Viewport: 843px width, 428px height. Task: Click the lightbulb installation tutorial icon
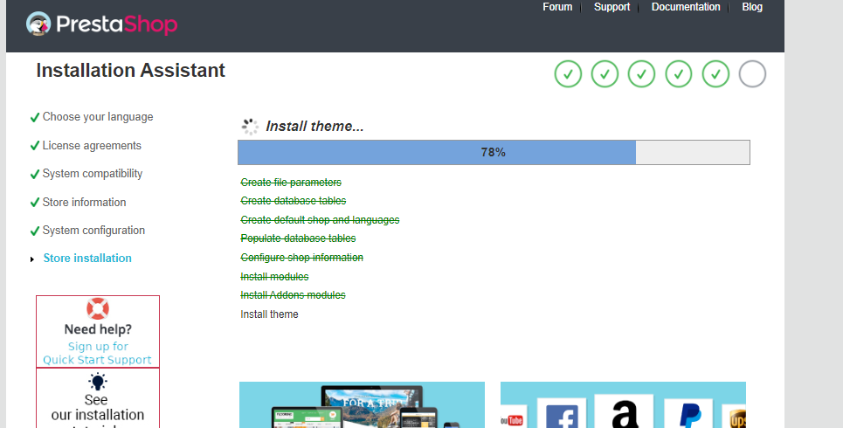click(x=98, y=382)
